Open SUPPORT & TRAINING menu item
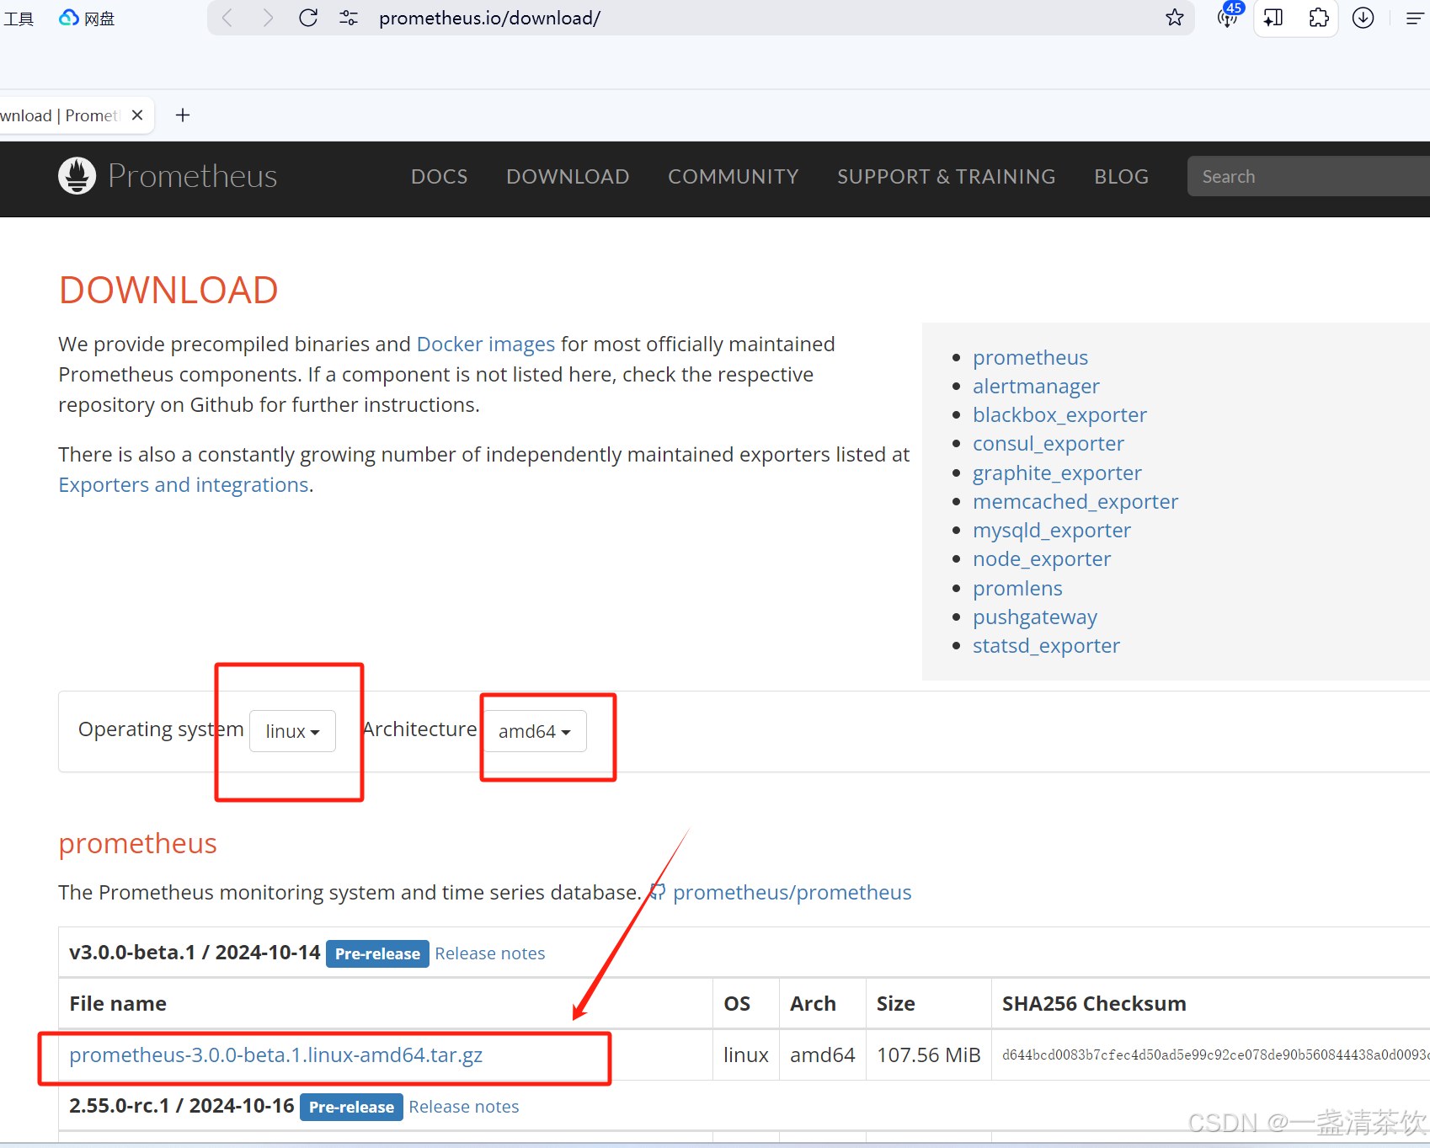Image resolution: width=1430 pixels, height=1148 pixels. coord(946,177)
